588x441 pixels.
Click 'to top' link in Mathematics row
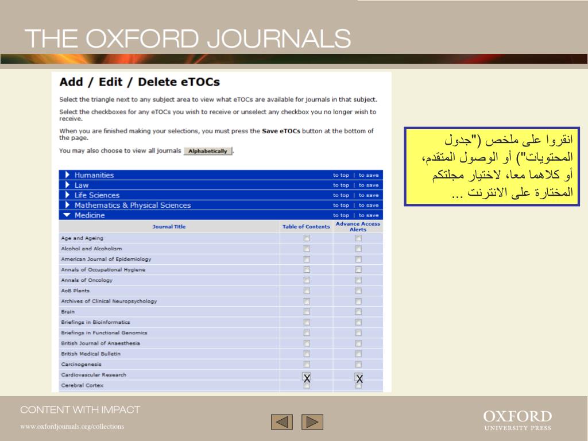pyautogui.click(x=341, y=206)
